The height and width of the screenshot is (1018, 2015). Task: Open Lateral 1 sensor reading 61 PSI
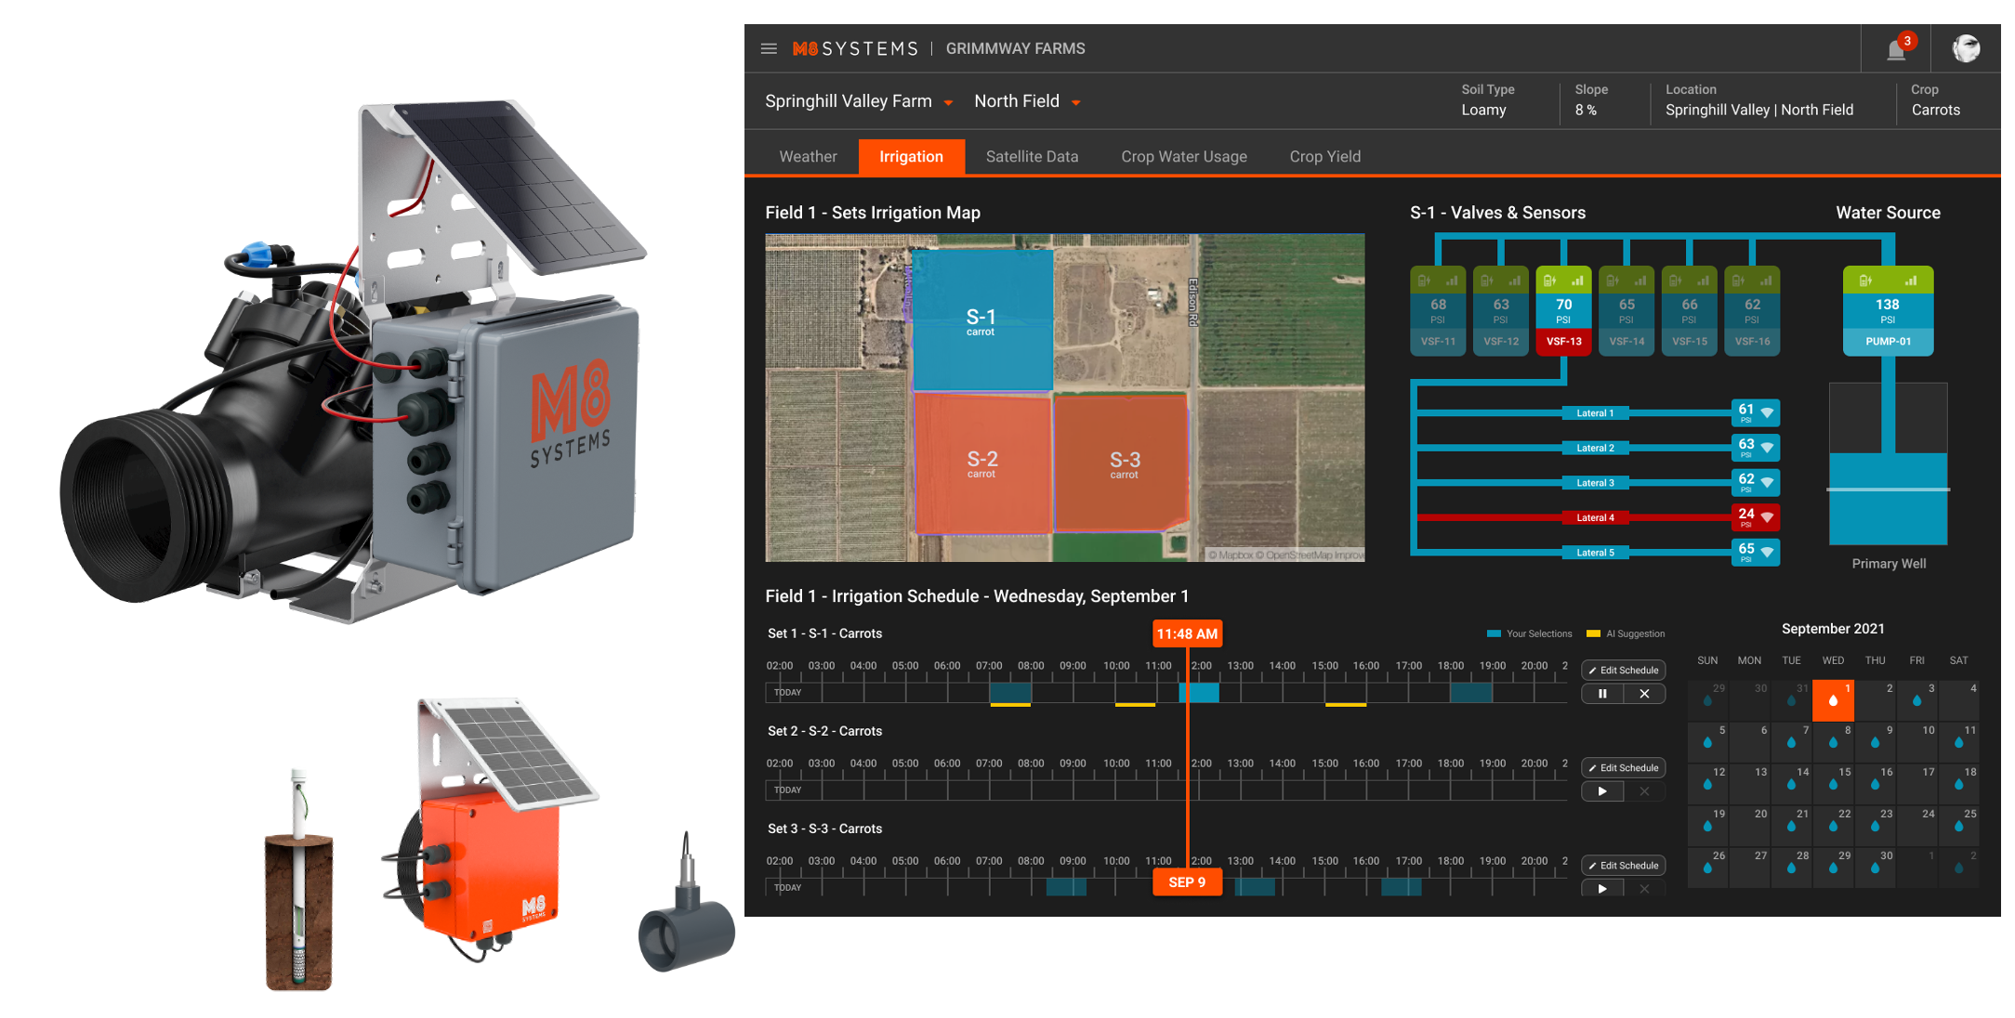point(1756,412)
